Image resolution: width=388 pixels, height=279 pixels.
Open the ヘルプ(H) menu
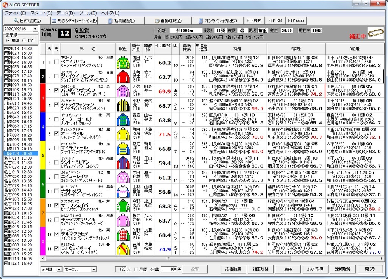(110, 13)
